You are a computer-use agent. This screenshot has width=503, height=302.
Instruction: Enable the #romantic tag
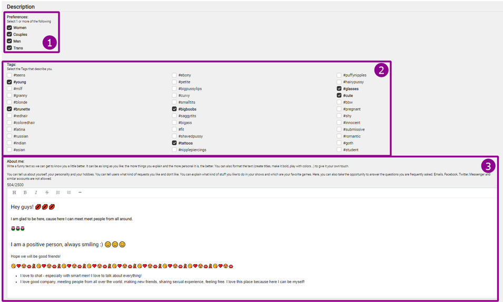(x=339, y=136)
